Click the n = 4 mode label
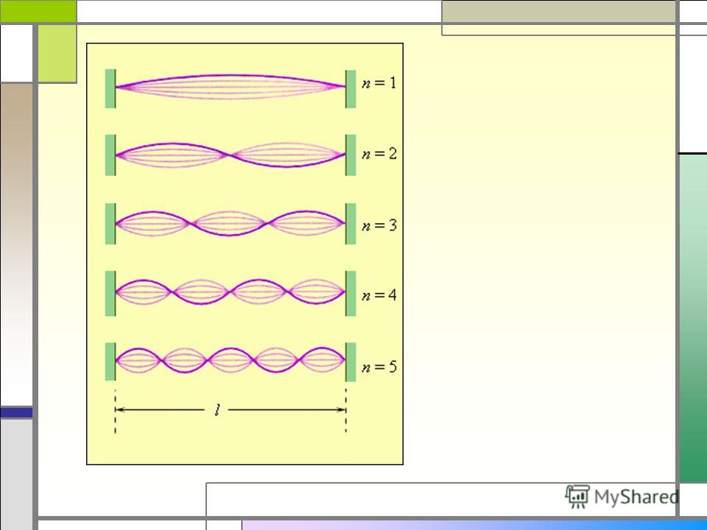 [379, 295]
